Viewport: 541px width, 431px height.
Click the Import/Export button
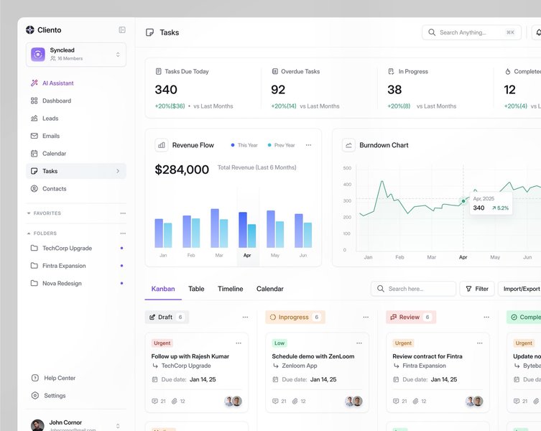pyautogui.click(x=519, y=289)
